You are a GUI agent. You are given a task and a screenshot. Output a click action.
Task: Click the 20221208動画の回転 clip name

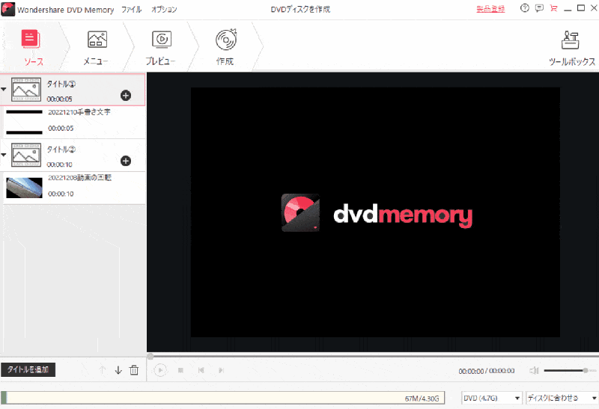[x=79, y=178]
